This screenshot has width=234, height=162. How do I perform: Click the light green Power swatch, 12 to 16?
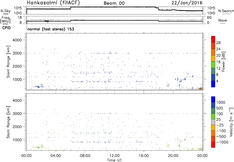[213, 65]
